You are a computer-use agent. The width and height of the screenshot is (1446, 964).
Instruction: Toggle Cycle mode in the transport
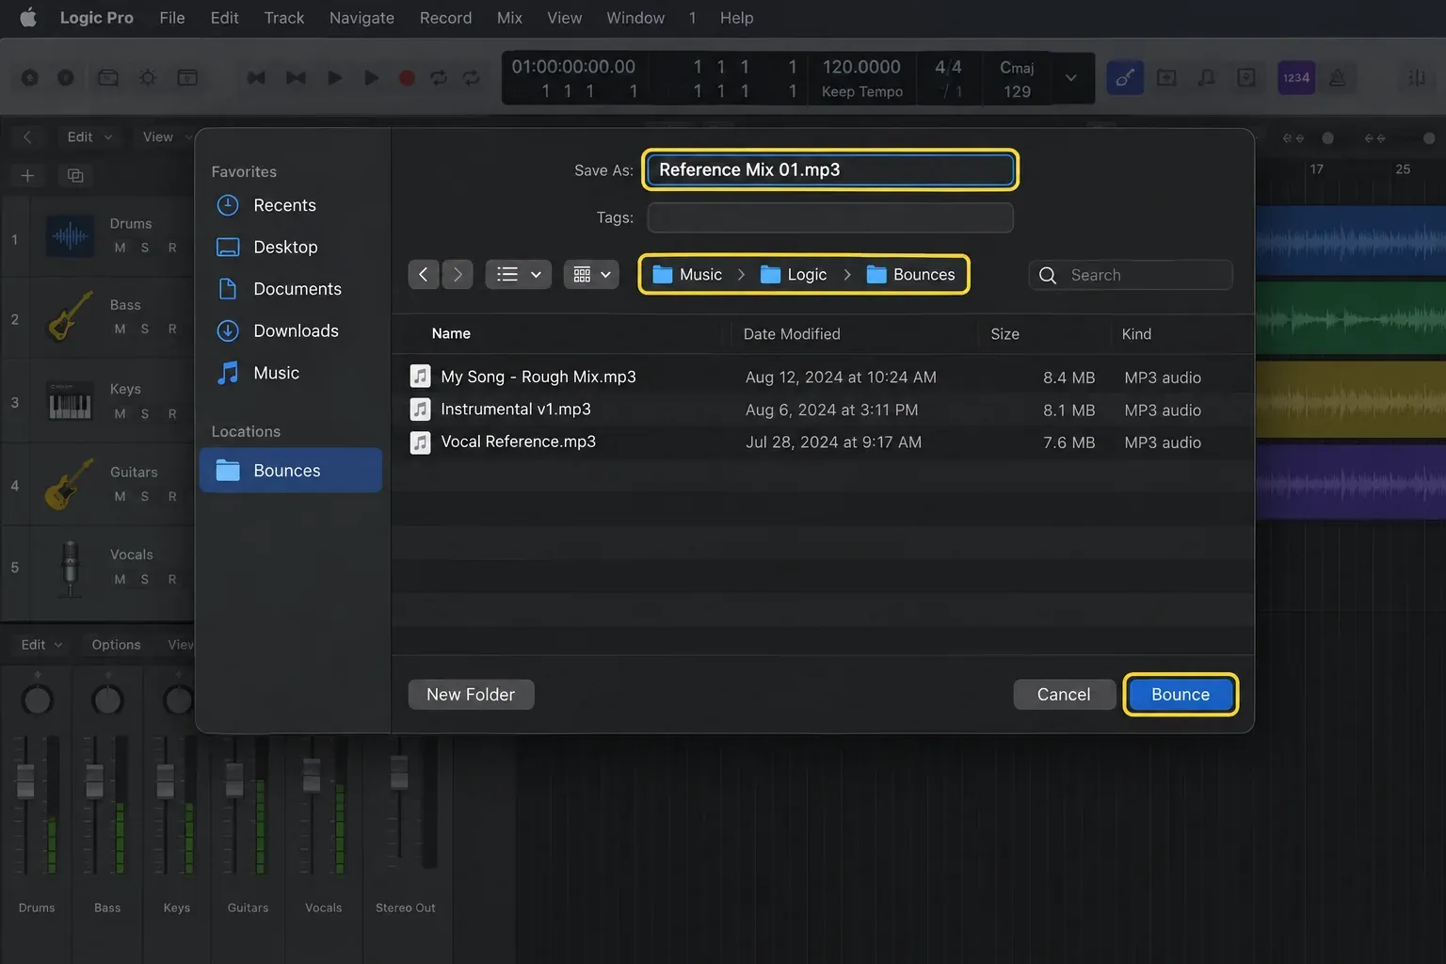pyautogui.click(x=439, y=78)
